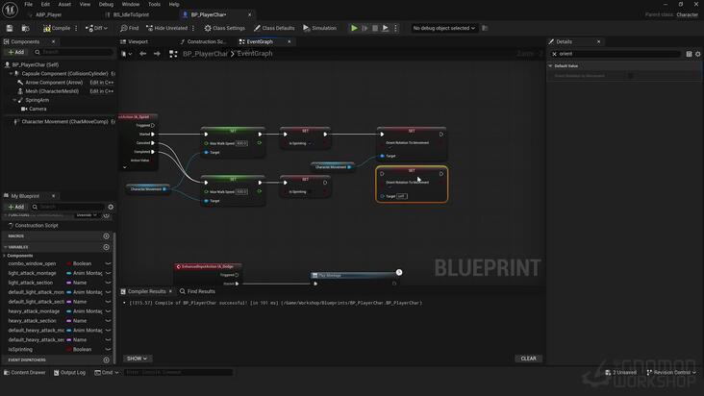Toggle Hide Unrelated nodes
Screen dimensions: 704x396
point(167,28)
